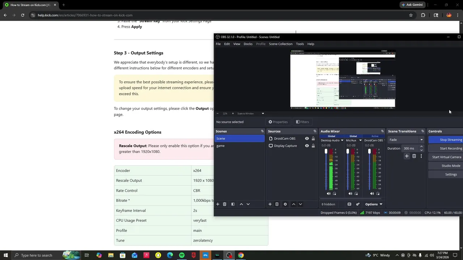Move the source down in Sources panel

coord(300,204)
